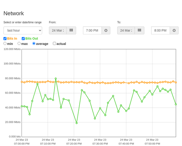182x146 pixels.
Task: Click the 'To:' label
Action: pyautogui.click(x=119, y=22)
